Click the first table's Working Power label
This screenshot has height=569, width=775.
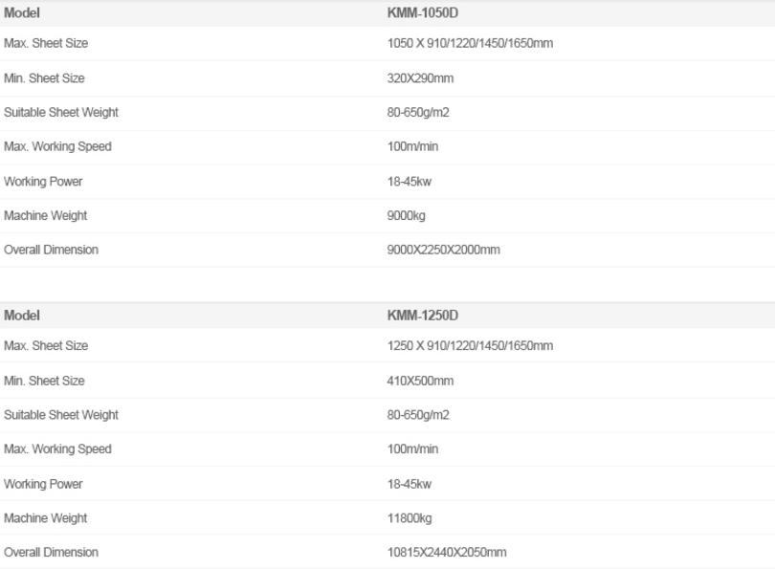click(43, 182)
